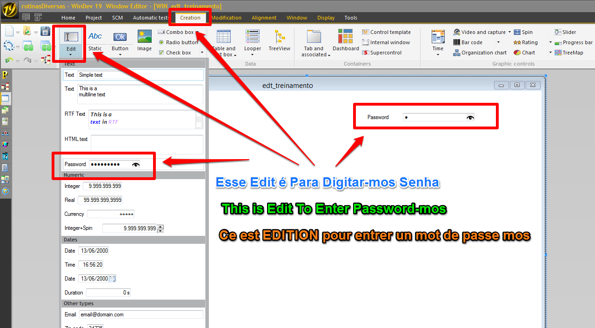This screenshot has width=595, height=328.
Task: Open the Time control dropdown
Action: coord(438,55)
